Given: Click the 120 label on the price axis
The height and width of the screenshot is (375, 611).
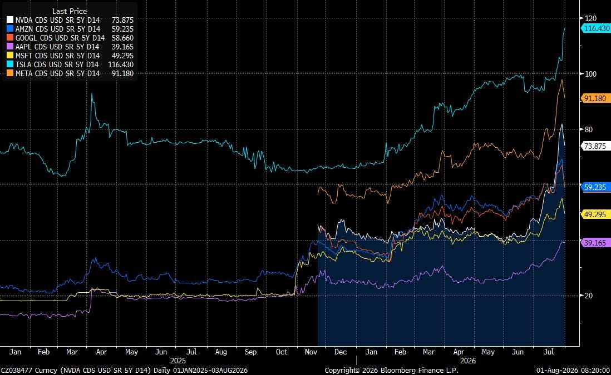Looking at the screenshot, I should (591, 18).
